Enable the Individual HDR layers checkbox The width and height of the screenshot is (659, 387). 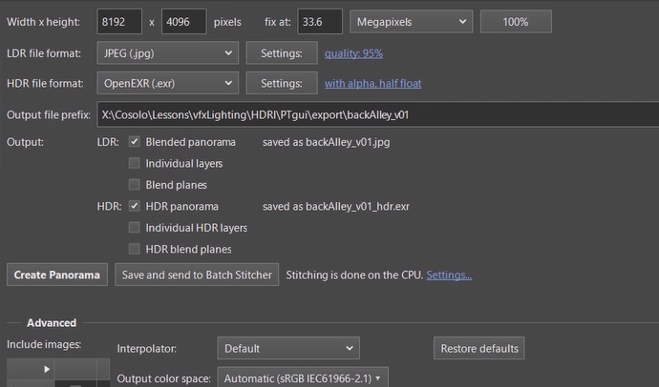pos(134,227)
